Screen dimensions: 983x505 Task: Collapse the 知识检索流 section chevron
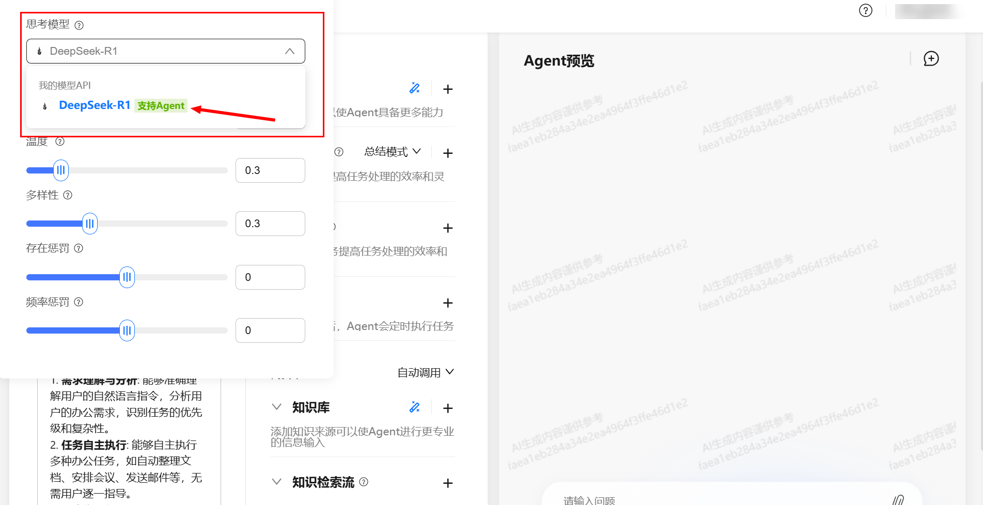pos(277,482)
